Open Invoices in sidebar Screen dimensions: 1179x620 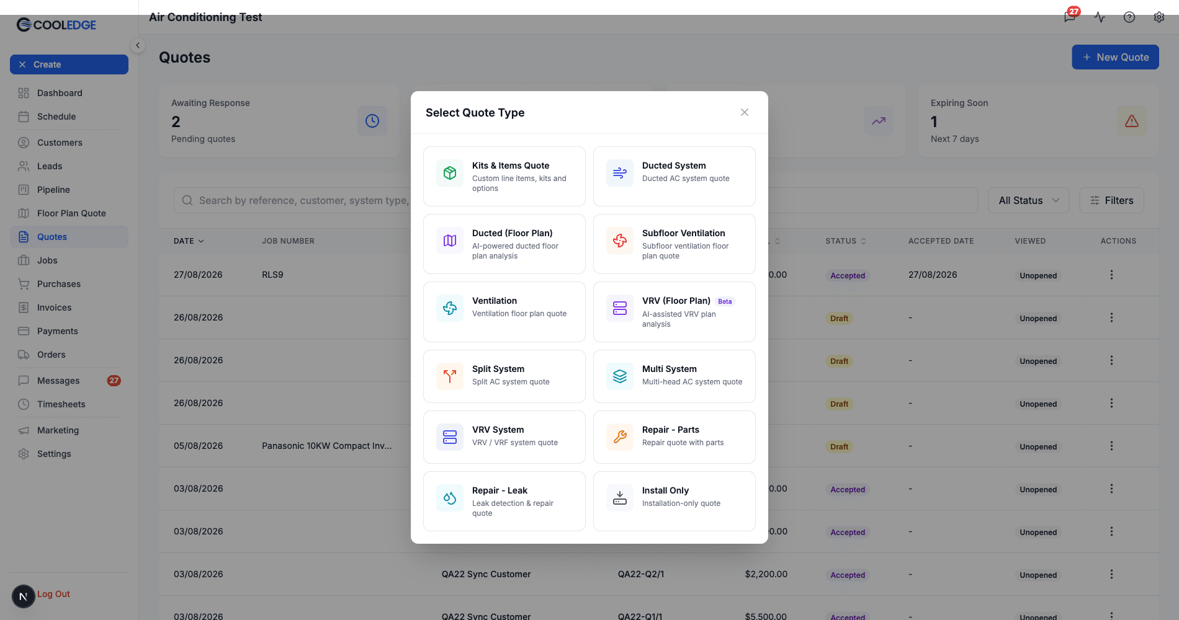[x=69, y=308]
